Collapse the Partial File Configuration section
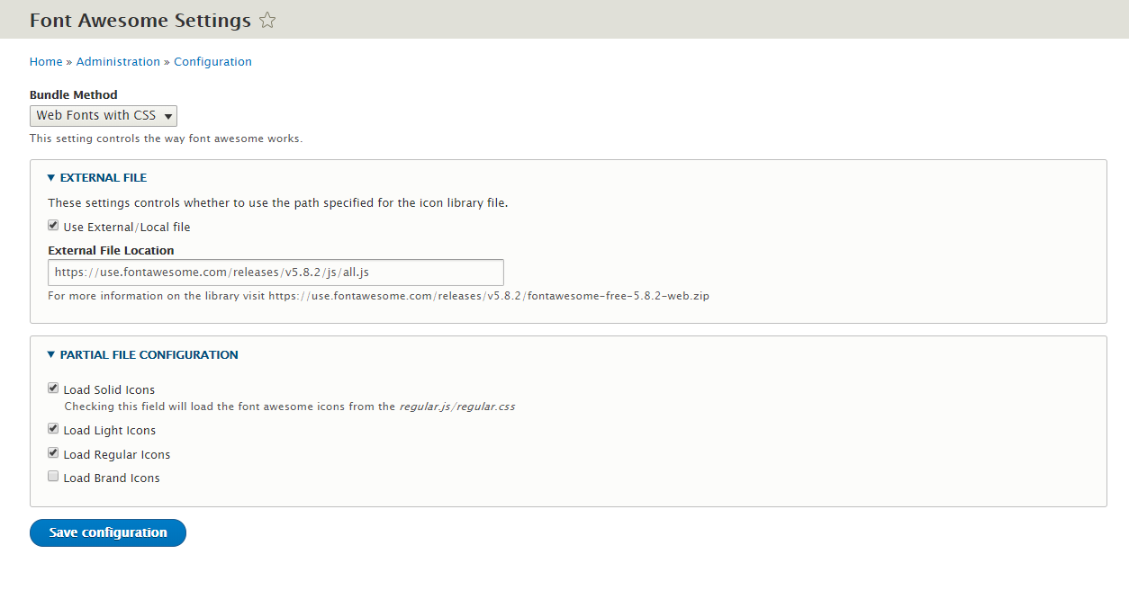This screenshot has height=590, width=1129. click(x=142, y=354)
